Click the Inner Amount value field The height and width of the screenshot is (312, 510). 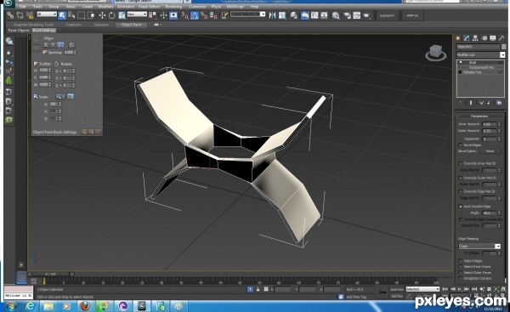click(x=490, y=124)
